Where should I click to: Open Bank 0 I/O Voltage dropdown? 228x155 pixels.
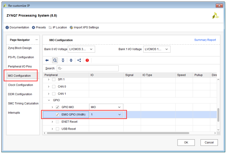(x=82, y=49)
